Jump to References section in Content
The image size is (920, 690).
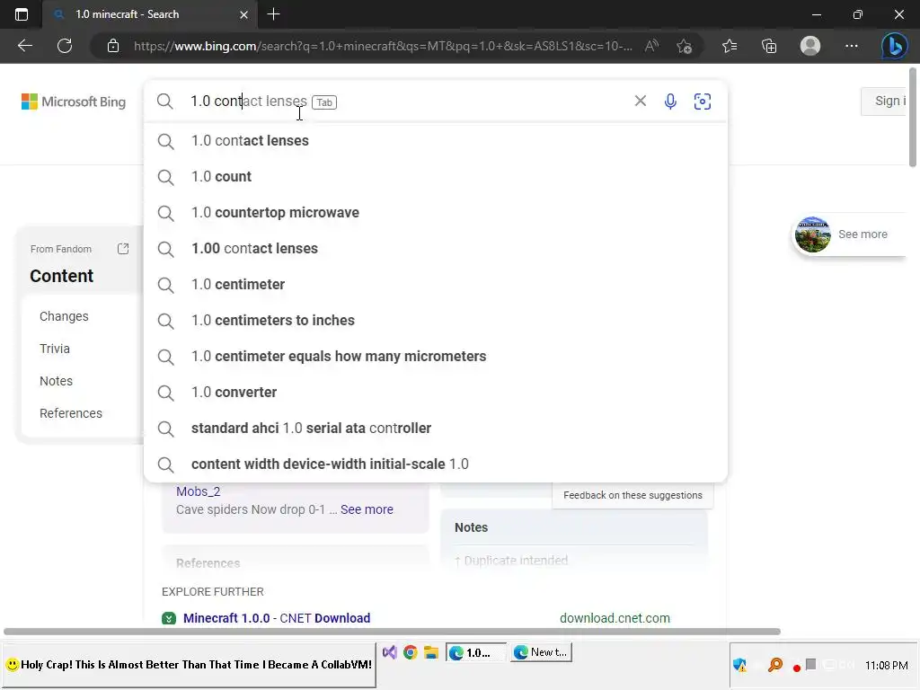pyautogui.click(x=70, y=413)
